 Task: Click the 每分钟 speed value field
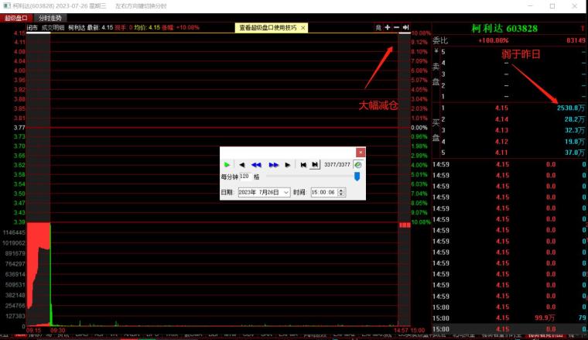(244, 177)
